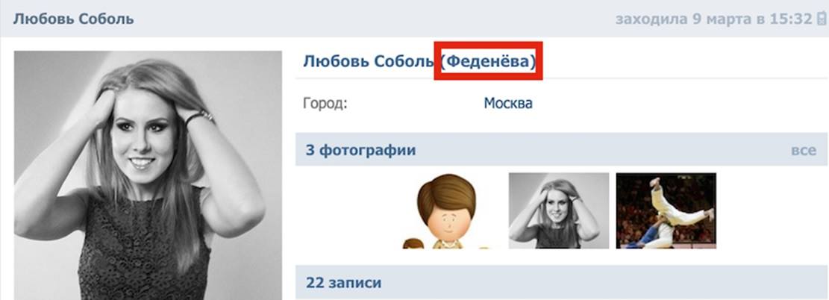
Task: Click the "(Феденёва)" text inside red box
Action: pos(488,61)
